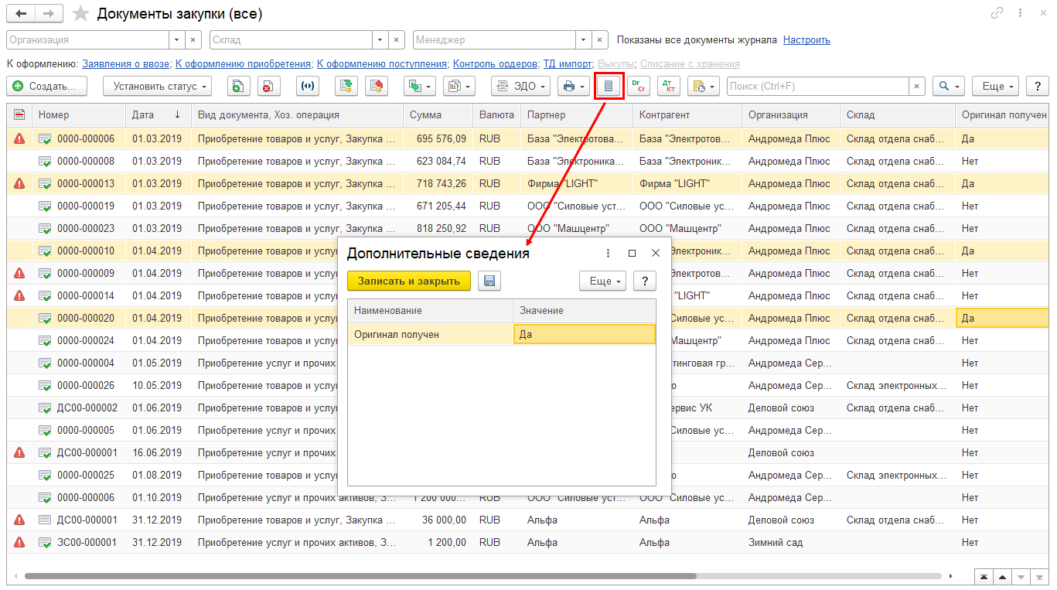Click the mark for deletion icon
Viewport: 1057px width, 590px height.
[x=267, y=86]
